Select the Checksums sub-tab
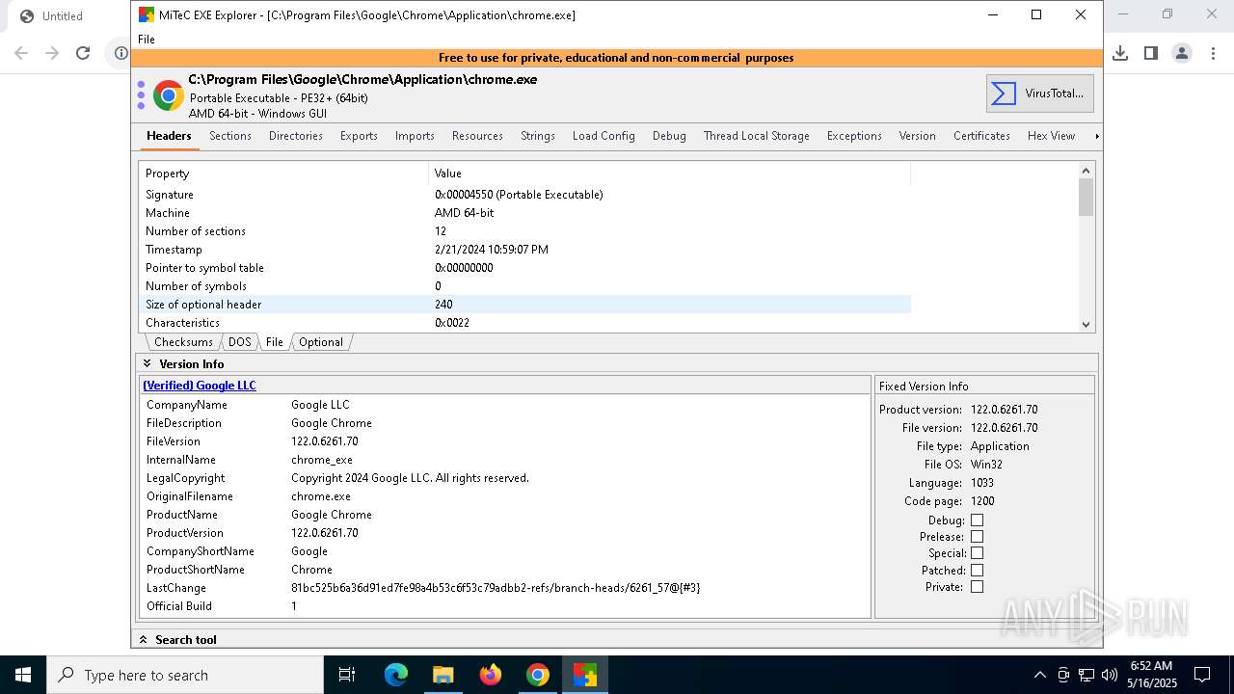1234x694 pixels. pyautogui.click(x=183, y=342)
